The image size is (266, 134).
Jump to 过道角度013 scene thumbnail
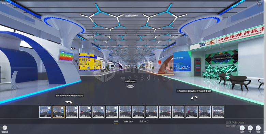click(x=218, y=112)
